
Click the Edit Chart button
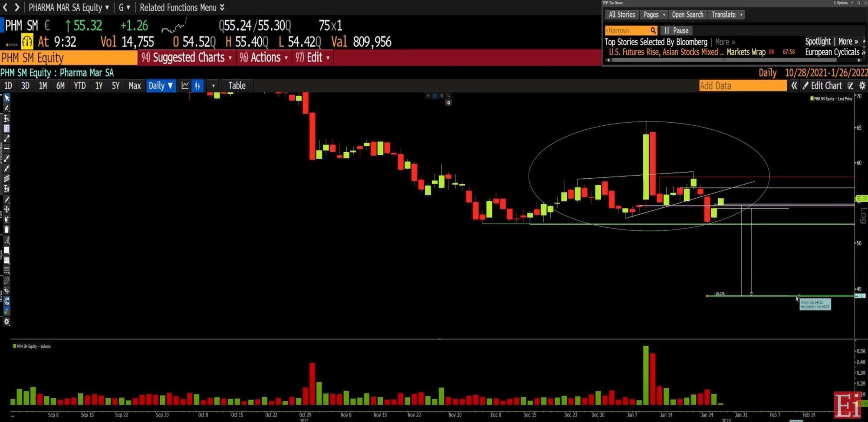pyautogui.click(x=822, y=86)
